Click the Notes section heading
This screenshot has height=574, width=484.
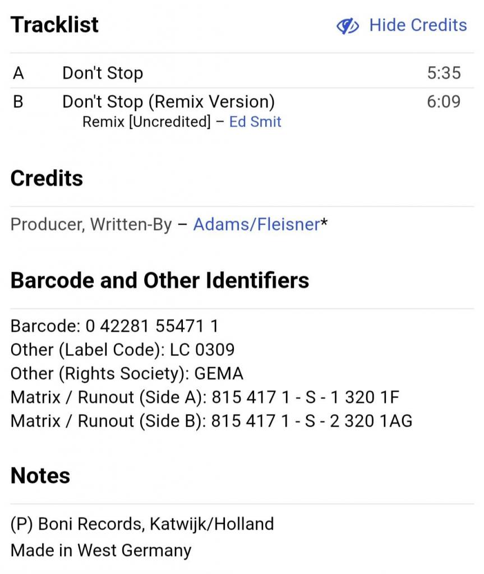(40, 475)
